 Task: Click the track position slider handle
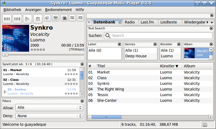(x=5, y=55)
